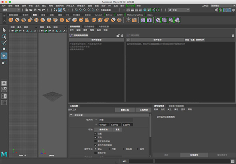236x164 pixels.
Task: Select the 操纵器 radio button
Action: click(124, 149)
